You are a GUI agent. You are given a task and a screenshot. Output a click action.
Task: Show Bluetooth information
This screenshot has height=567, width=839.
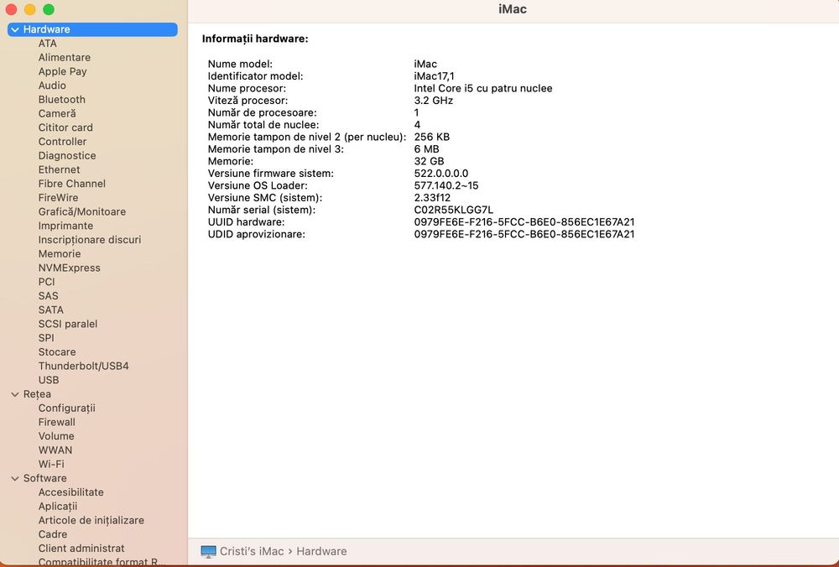(x=61, y=100)
